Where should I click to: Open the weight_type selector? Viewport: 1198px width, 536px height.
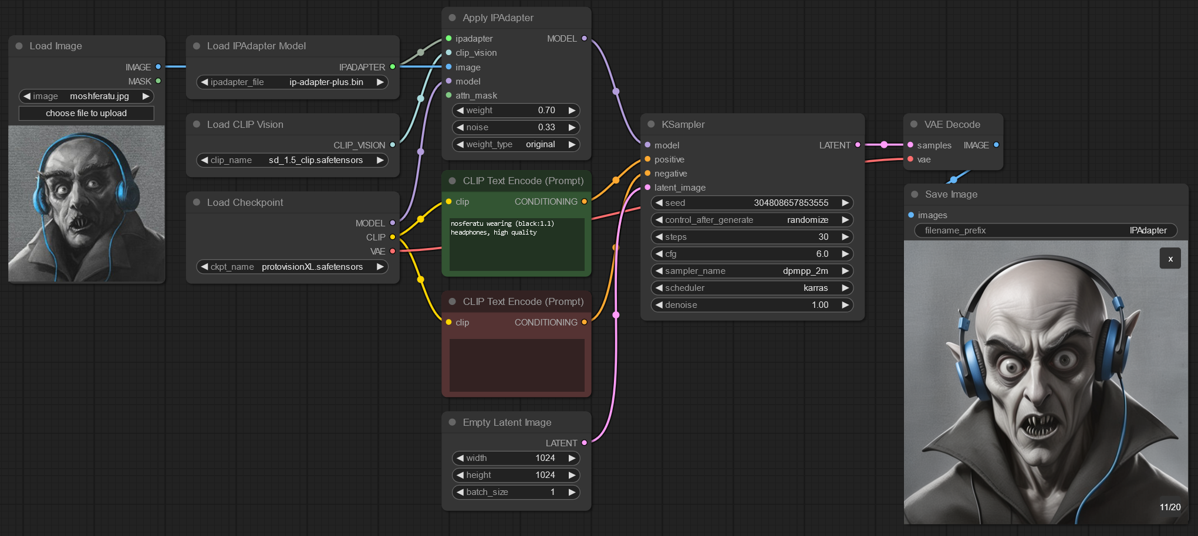point(516,144)
